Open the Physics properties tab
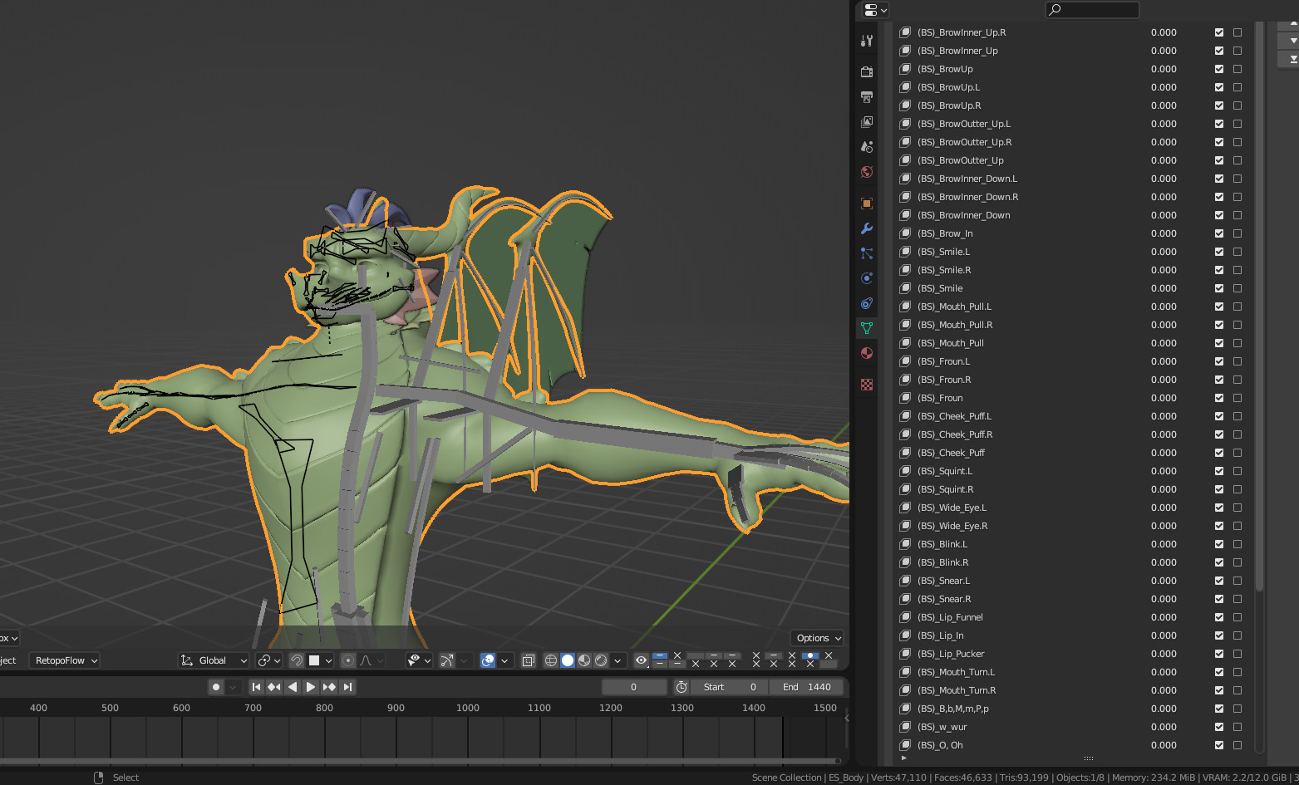 tap(867, 278)
